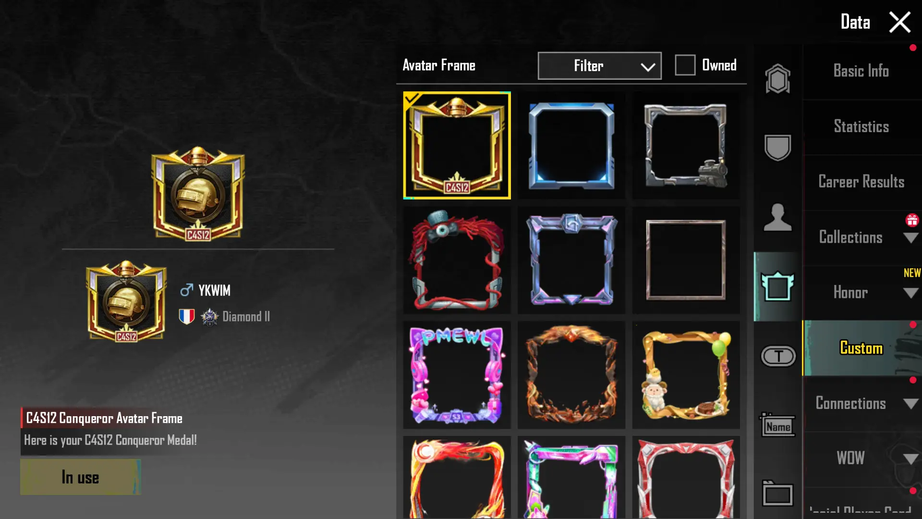Select the folder-shaped background icon
922x519 pixels.
click(x=777, y=493)
